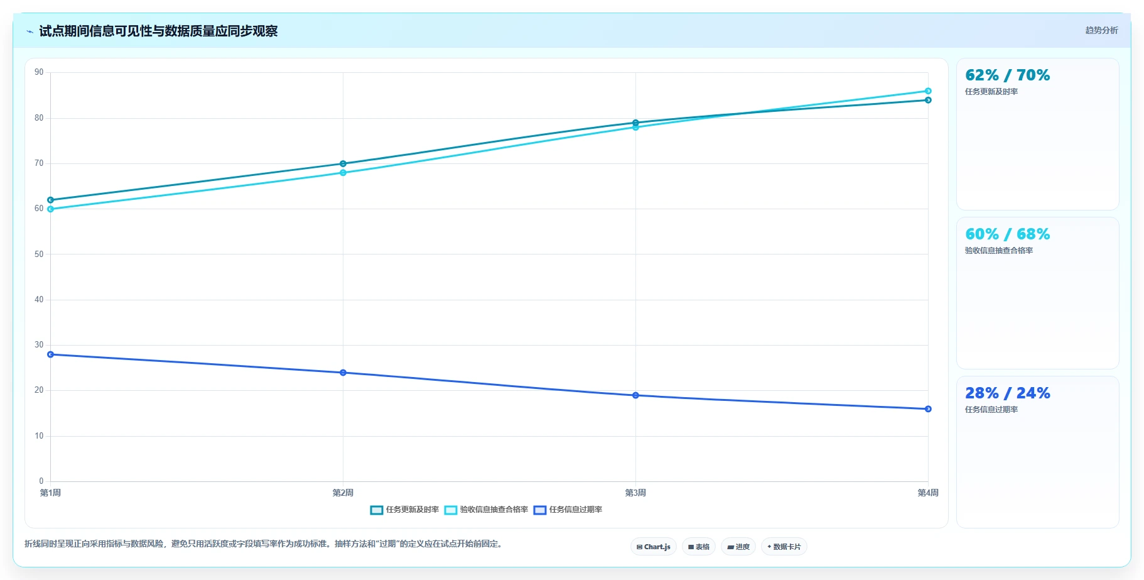Click the 验收信息抽查合格率 data point at 第3周

point(635,128)
